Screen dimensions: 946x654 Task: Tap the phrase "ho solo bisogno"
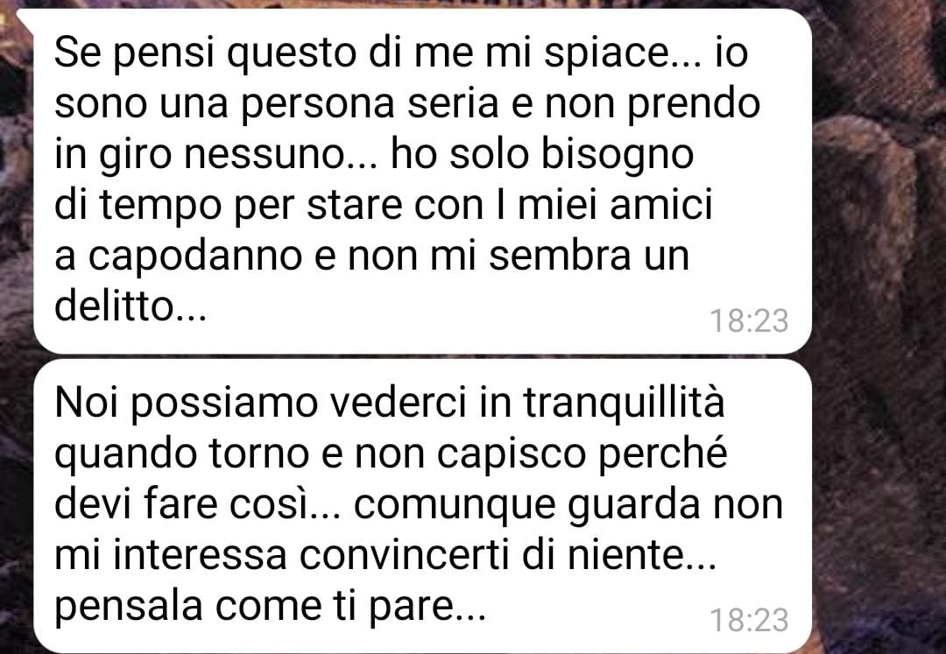542,156
